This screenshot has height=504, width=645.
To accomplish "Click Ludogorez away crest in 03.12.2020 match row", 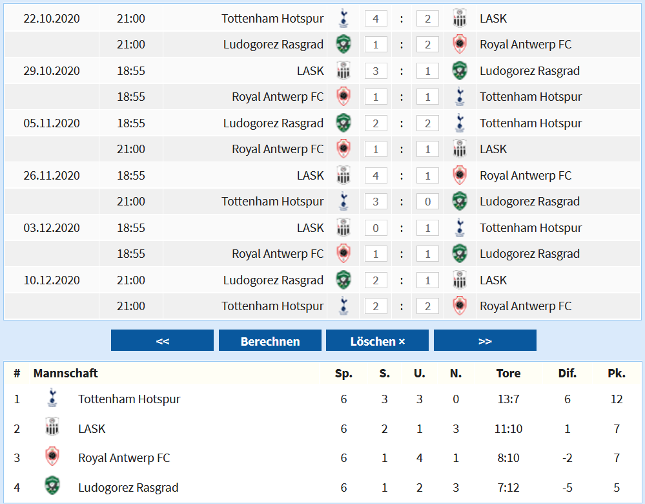I will (460, 254).
